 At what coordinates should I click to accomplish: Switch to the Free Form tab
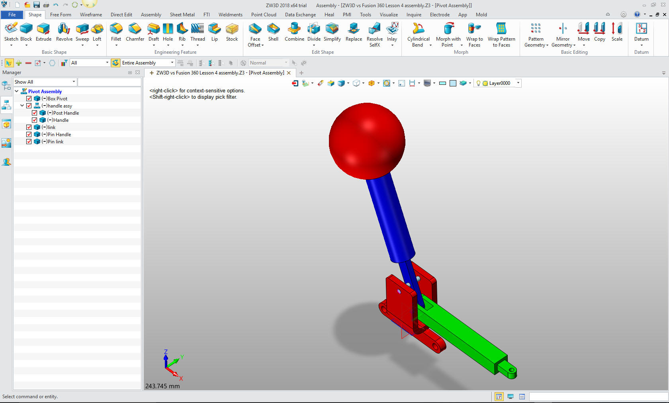pos(61,15)
